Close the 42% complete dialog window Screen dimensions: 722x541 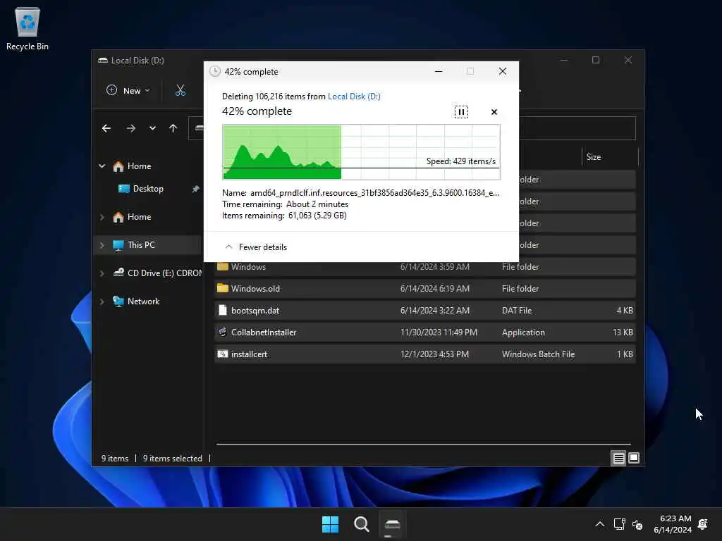point(502,71)
